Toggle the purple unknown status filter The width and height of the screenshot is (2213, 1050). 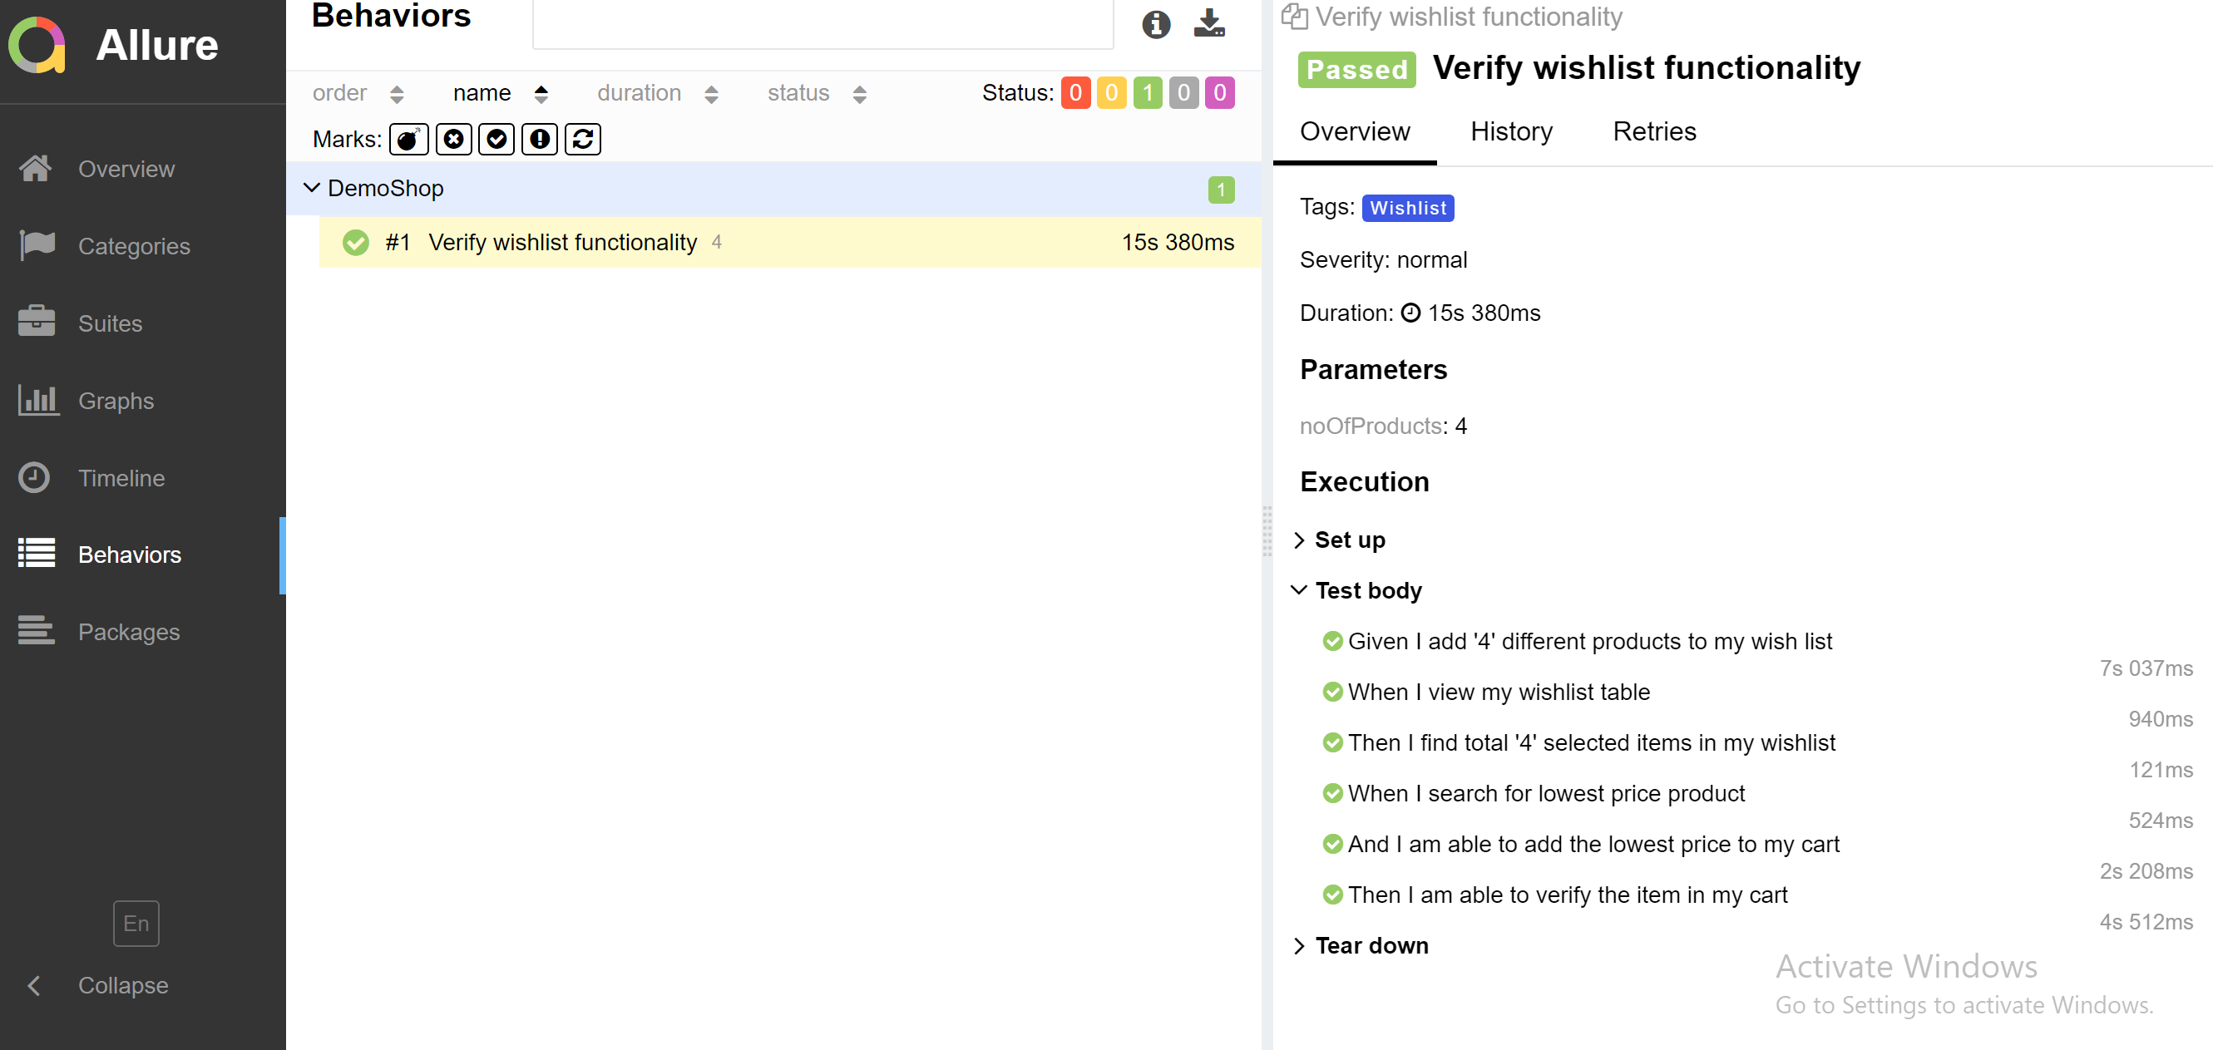[x=1219, y=93]
